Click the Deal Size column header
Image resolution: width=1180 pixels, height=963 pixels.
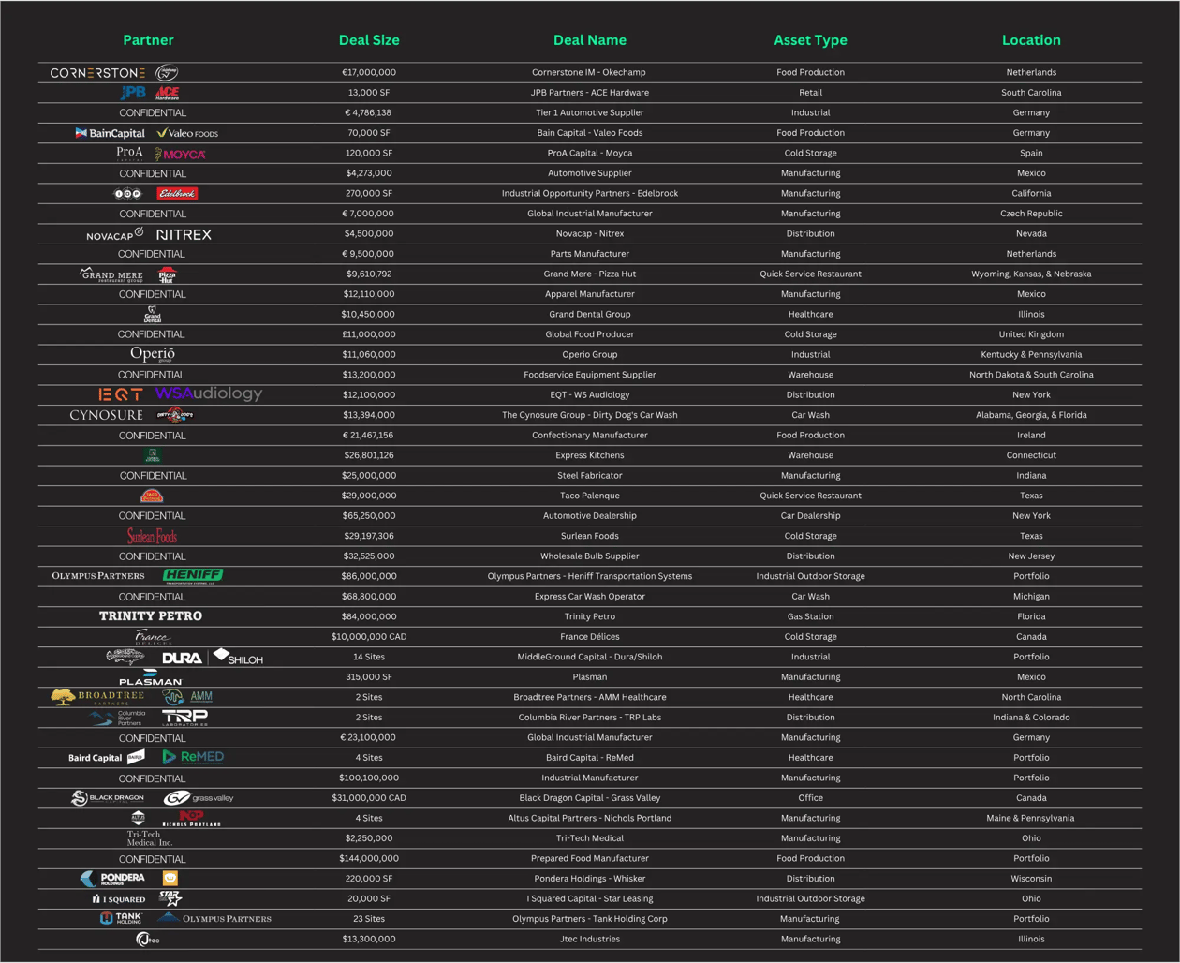click(x=369, y=40)
